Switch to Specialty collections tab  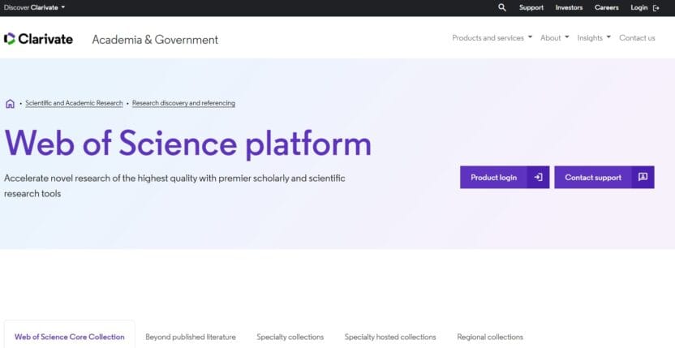(x=290, y=337)
